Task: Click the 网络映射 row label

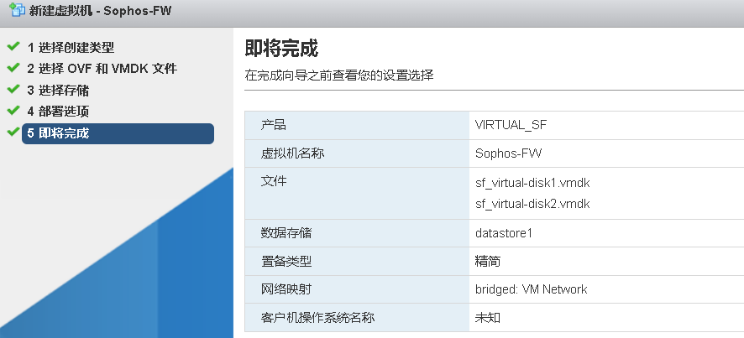Action: coord(286,289)
